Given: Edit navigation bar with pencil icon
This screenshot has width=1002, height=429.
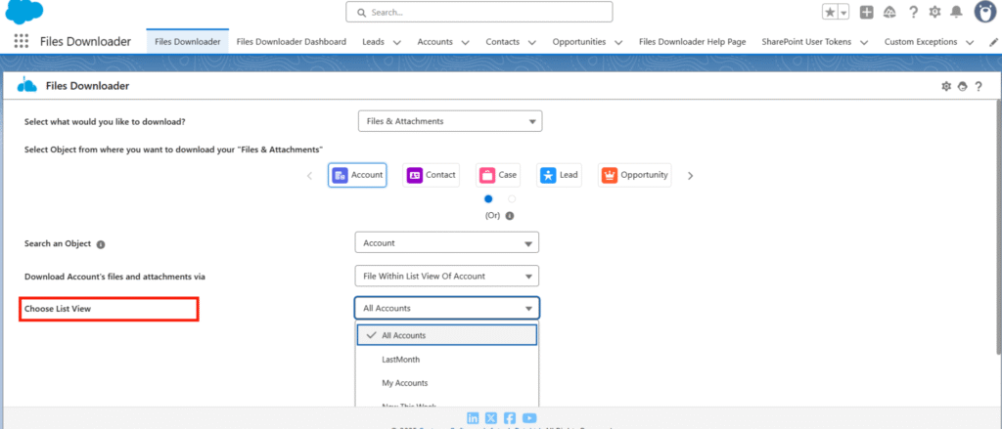Looking at the screenshot, I should (992, 42).
